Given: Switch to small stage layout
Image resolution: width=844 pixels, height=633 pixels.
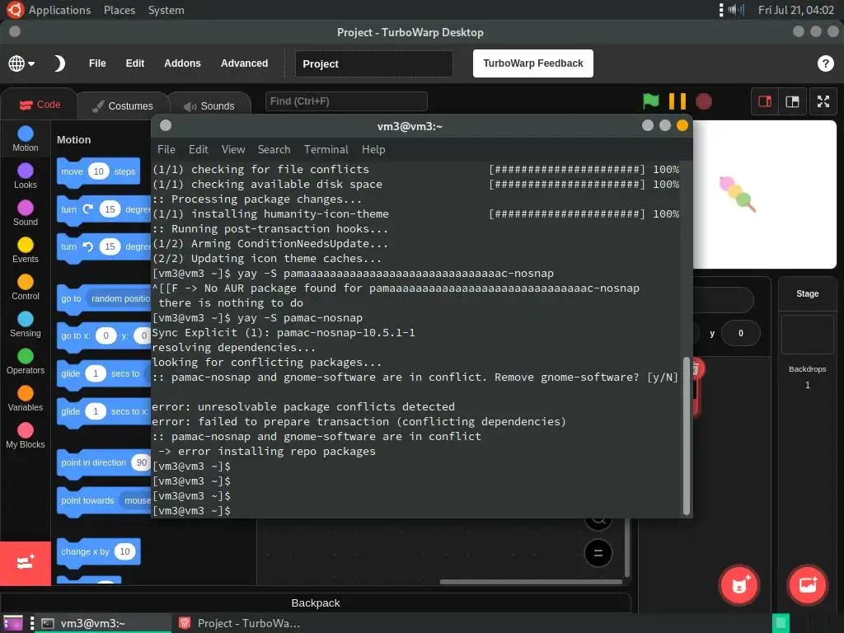Looking at the screenshot, I should coord(764,101).
